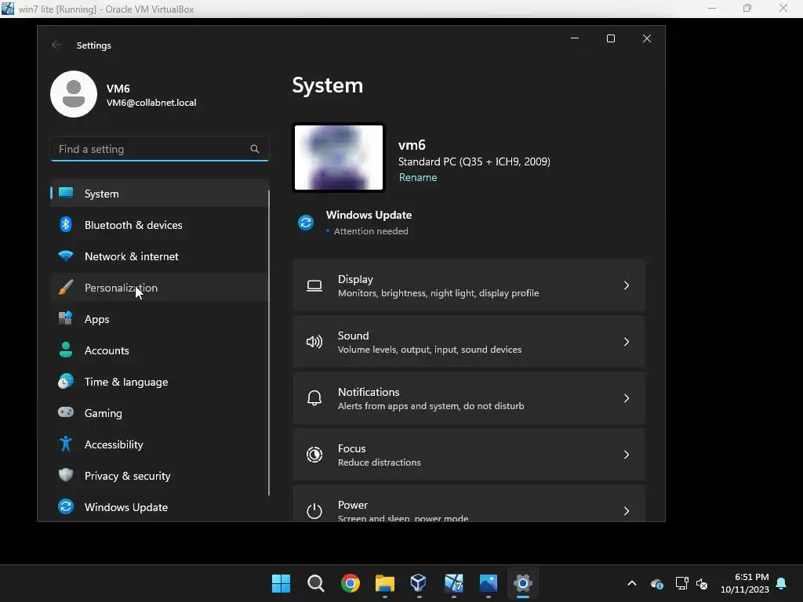Screen dimensions: 803x602
Task: Click the Bluetooth icon in sidebar
Action: click(66, 224)
